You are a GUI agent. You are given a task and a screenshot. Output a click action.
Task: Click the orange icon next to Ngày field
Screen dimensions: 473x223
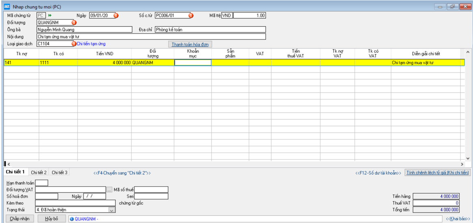pyautogui.click(x=116, y=15)
